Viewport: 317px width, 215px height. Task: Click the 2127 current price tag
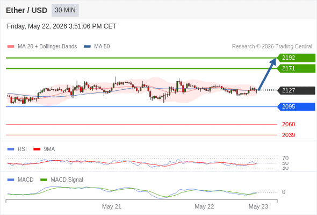click(296, 90)
